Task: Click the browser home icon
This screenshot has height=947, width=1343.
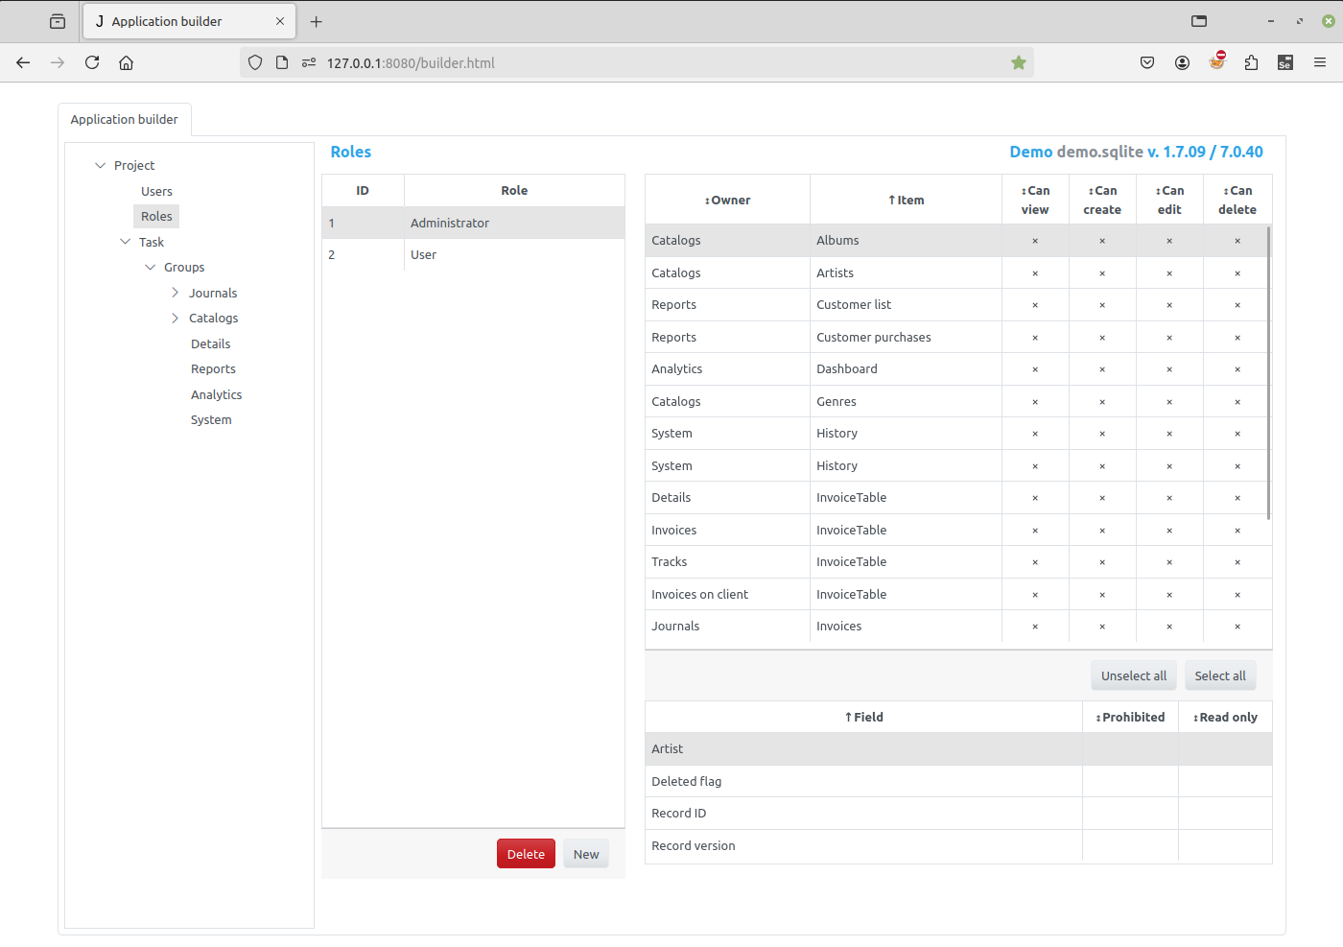Action: point(126,62)
